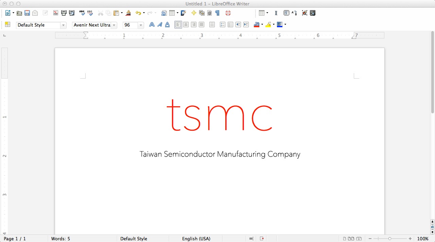Image resolution: width=435 pixels, height=242 pixels.
Task: Export directly as PDF
Action: [56, 13]
